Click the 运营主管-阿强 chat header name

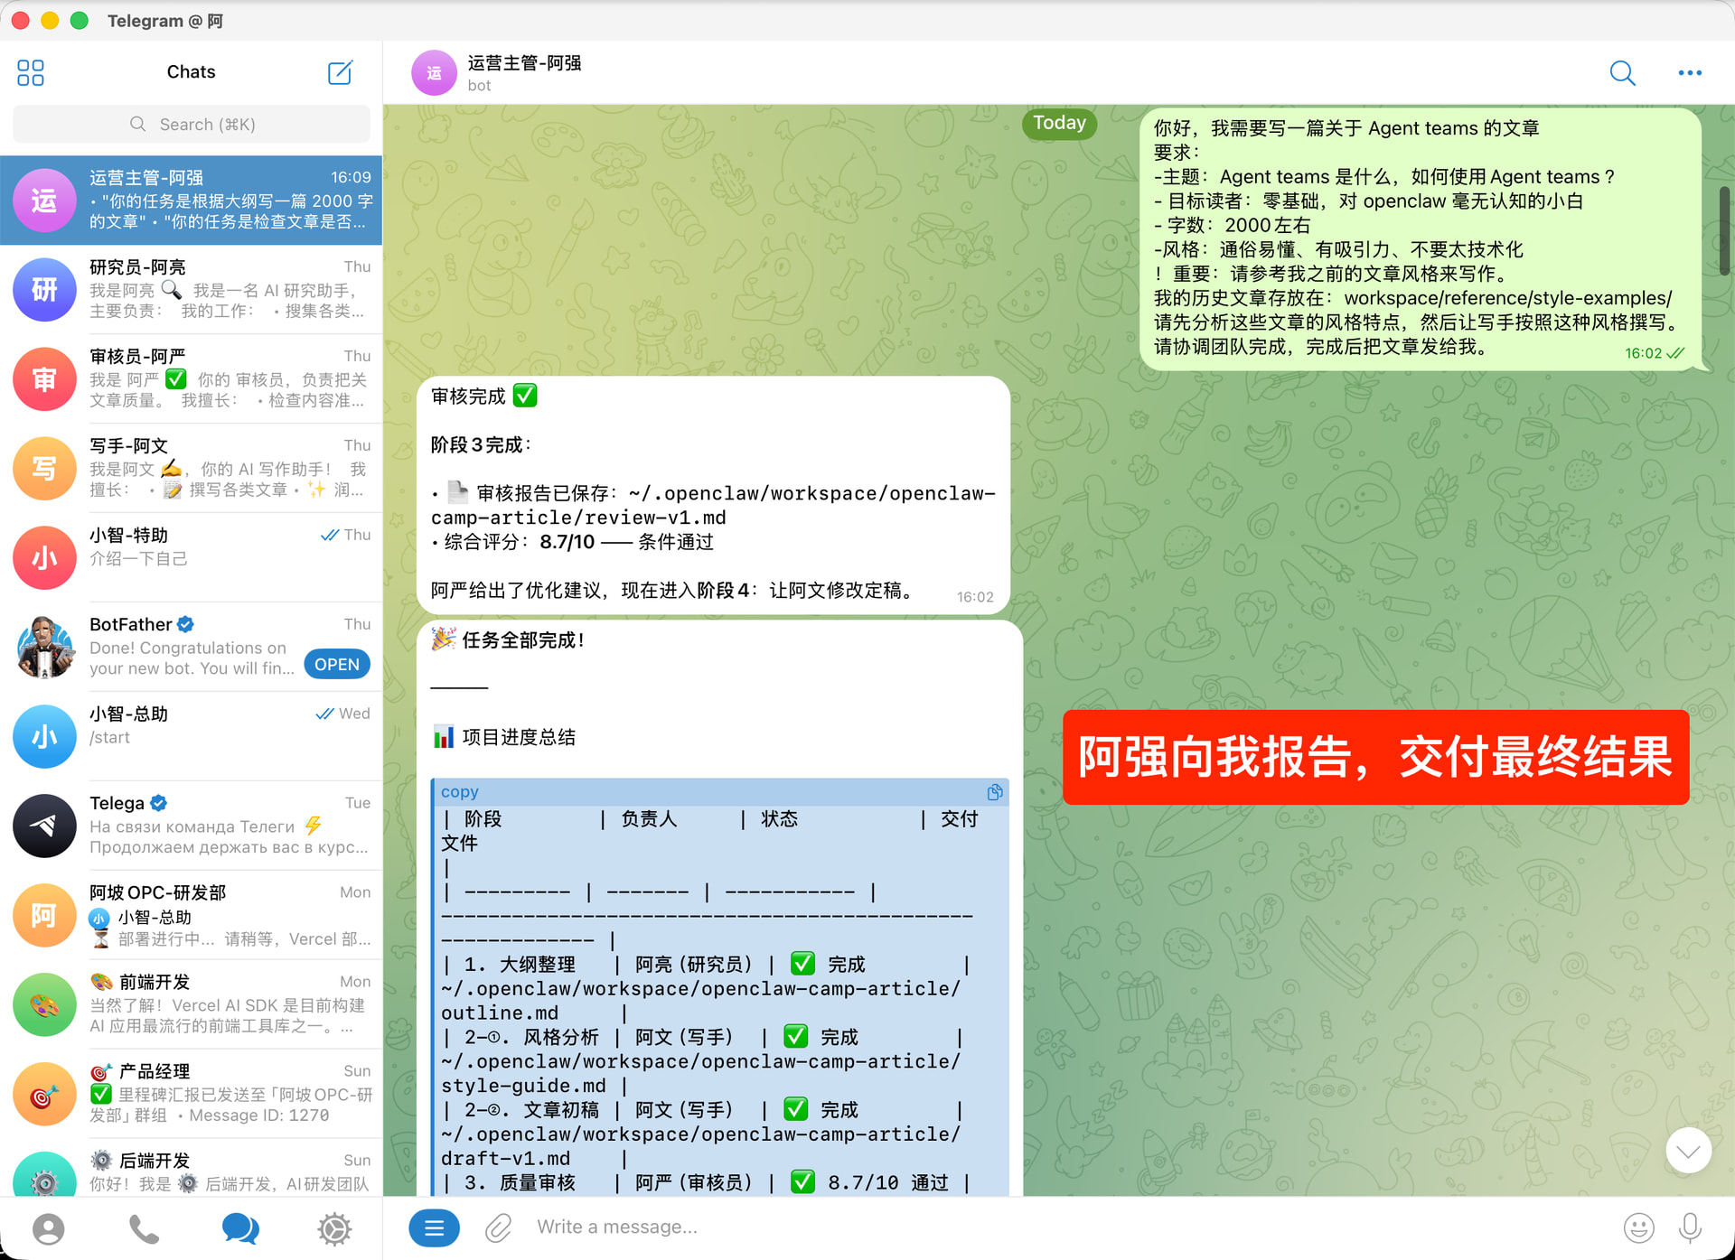tap(524, 63)
